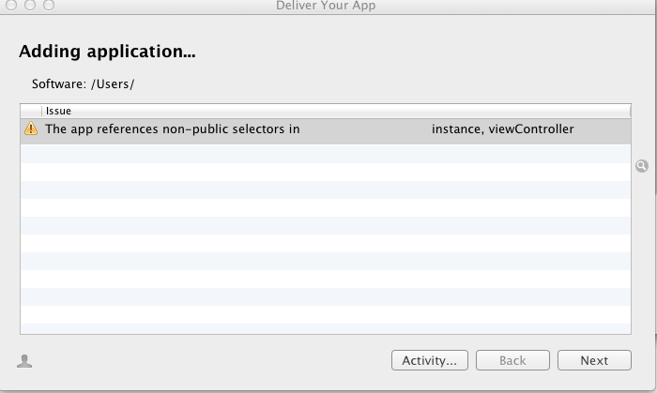Click the "The app references" issue text
Screen dimensions: 657x393
101,128
